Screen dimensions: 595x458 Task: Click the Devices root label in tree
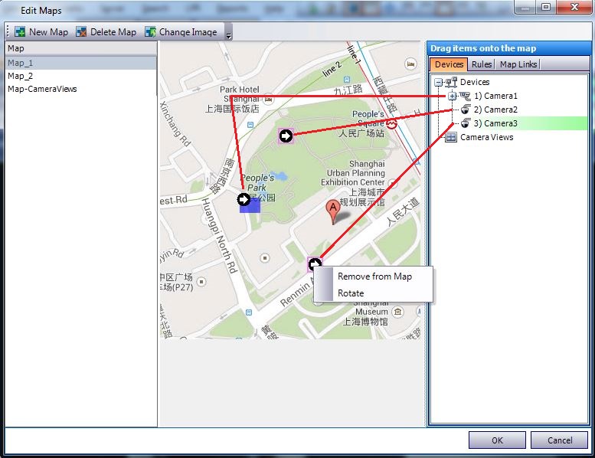pyautogui.click(x=475, y=82)
